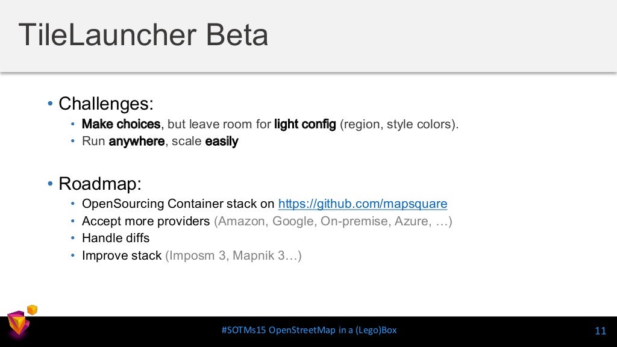This screenshot has height=347, width=617.
Task: Click the bold 'light config' phrase
Action: coord(305,124)
